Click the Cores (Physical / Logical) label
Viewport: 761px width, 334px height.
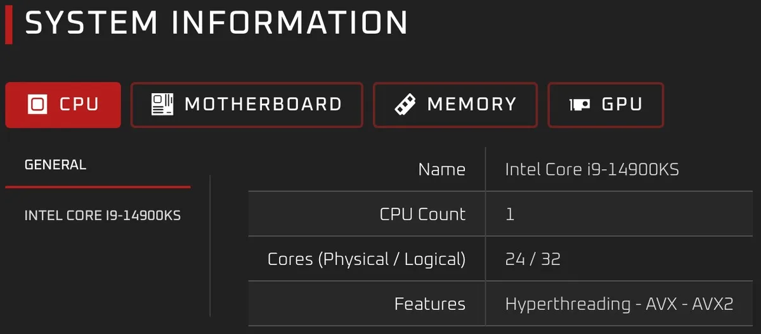[x=367, y=259]
